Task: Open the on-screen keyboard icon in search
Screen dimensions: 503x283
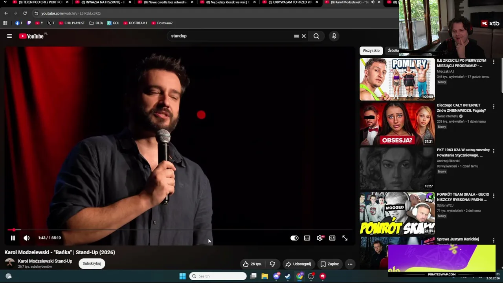Action: point(296,36)
